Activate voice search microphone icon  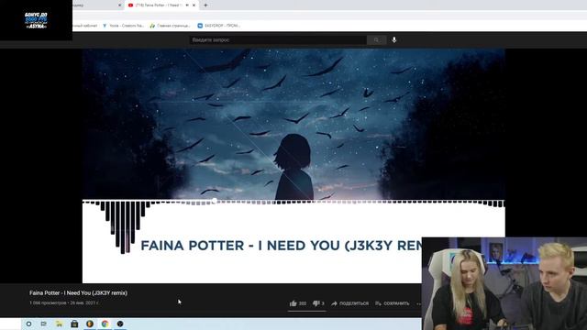(394, 40)
